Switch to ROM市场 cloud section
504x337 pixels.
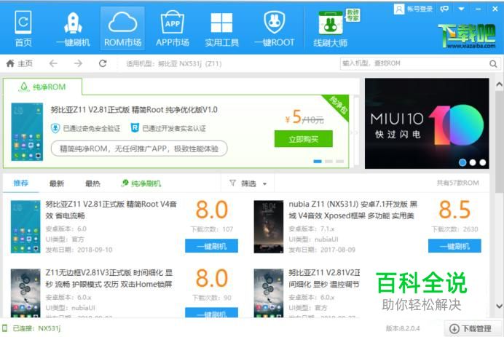[x=122, y=29]
